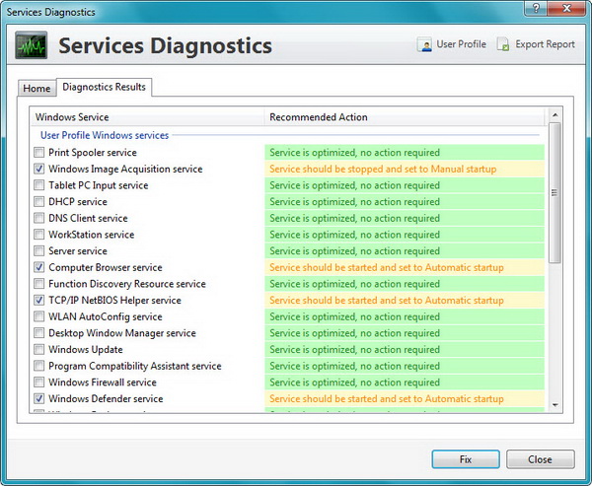The image size is (592, 486).
Task: Uncheck the Windows Defender service checkbox
Action: coord(38,398)
